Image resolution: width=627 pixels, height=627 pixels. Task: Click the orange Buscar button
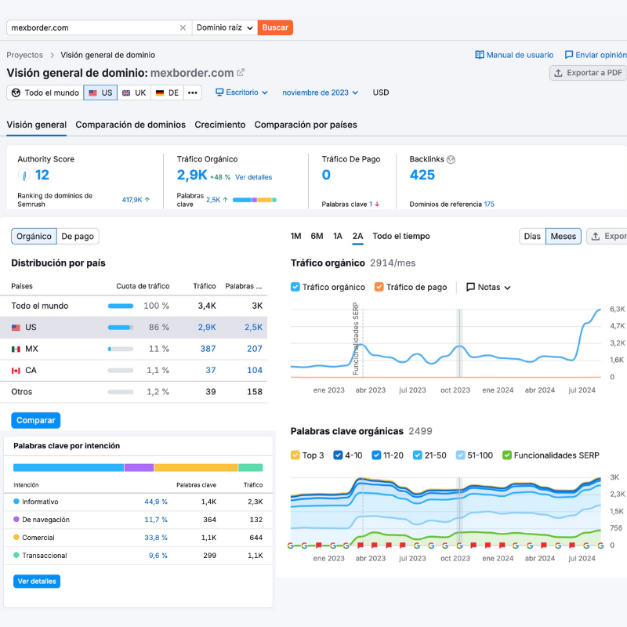(275, 27)
